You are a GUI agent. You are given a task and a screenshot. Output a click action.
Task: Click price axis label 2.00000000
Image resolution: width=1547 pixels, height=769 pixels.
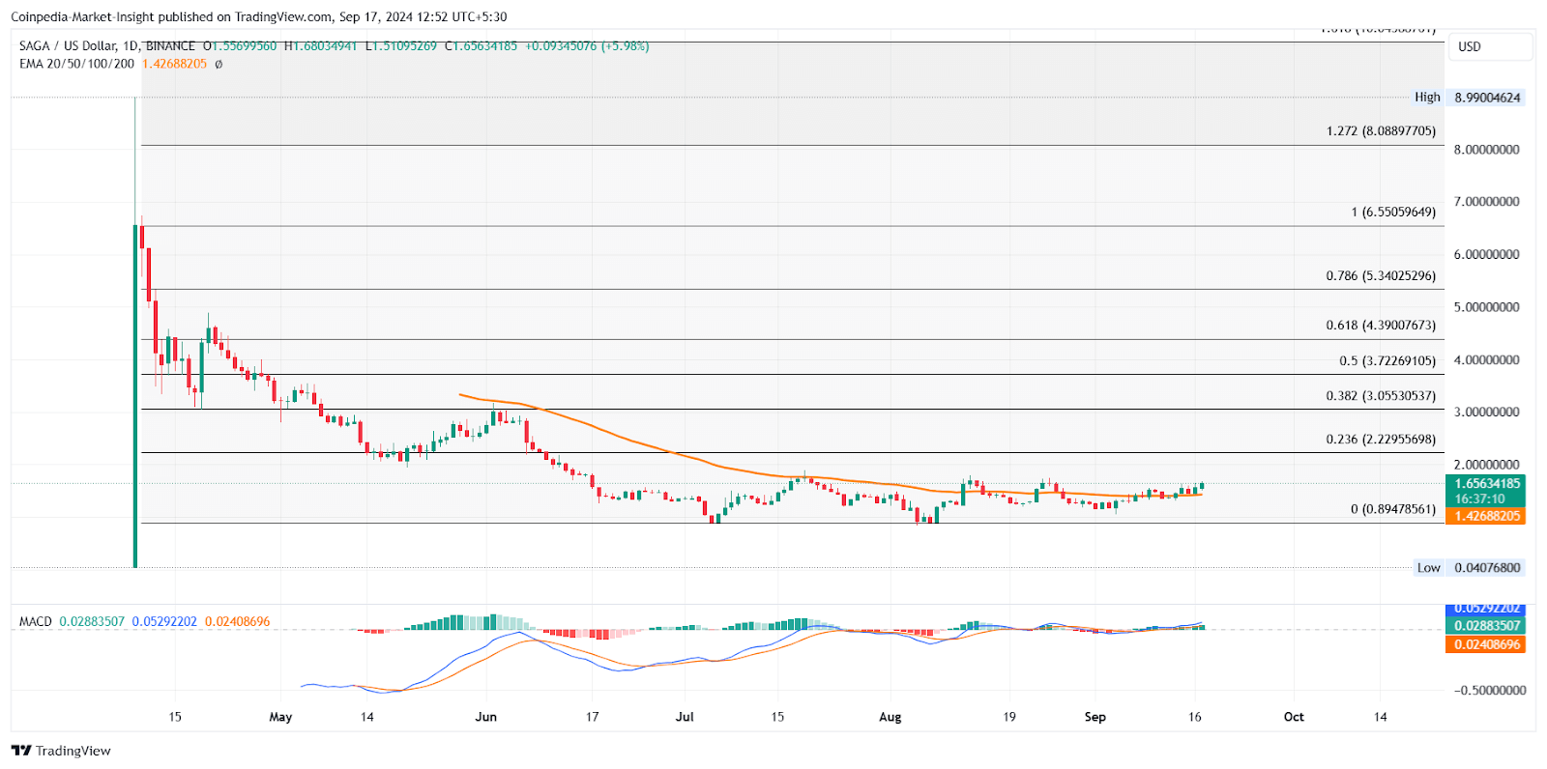click(1487, 465)
